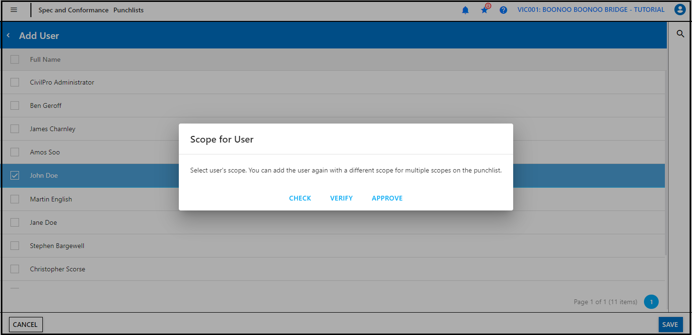Click the Martin English name

(x=51, y=199)
